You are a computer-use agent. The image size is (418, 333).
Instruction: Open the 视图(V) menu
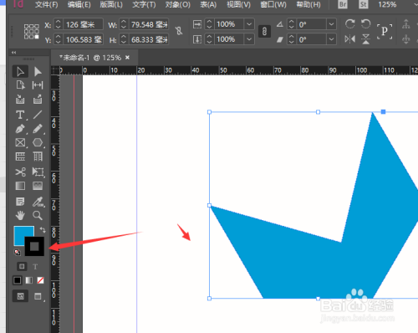pyautogui.click(x=238, y=4)
